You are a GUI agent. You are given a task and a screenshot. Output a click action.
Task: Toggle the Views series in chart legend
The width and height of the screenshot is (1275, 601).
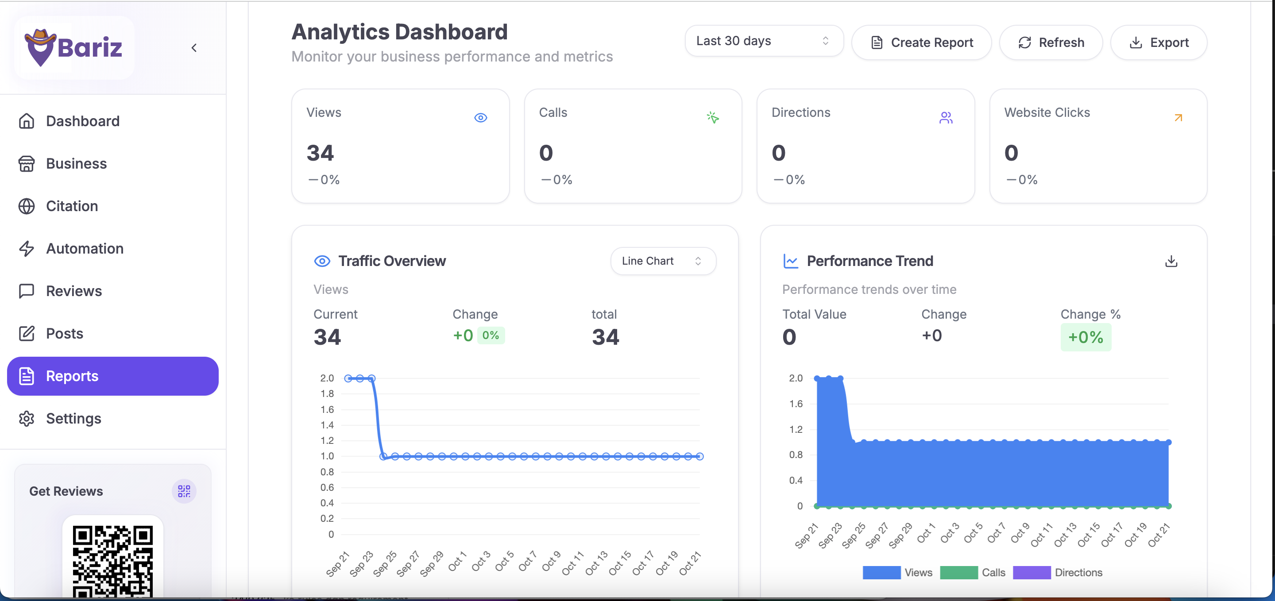click(897, 572)
